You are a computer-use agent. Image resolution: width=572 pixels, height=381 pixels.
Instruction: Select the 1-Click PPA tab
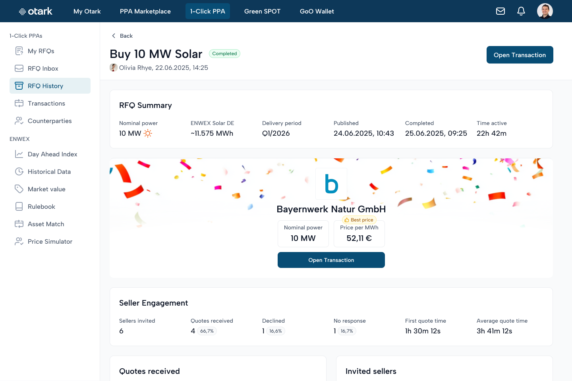coord(208,11)
